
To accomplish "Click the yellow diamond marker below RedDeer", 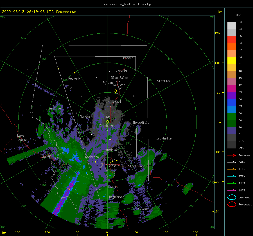I will (x=116, y=91).
